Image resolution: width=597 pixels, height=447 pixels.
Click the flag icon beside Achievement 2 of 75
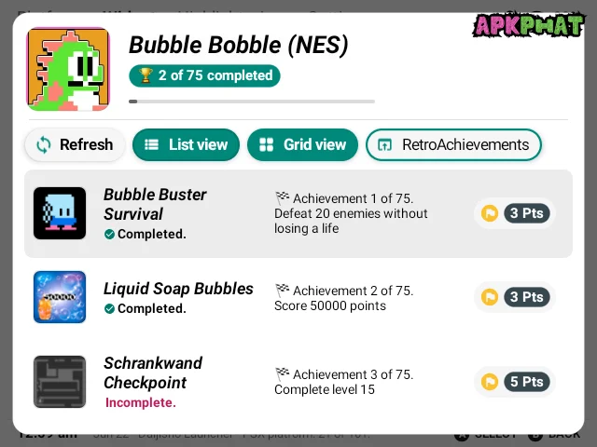click(282, 291)
